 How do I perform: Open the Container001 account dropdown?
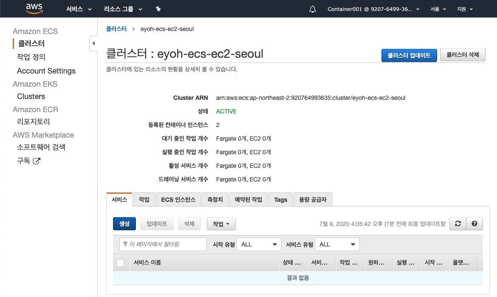(x=373, y=9)
